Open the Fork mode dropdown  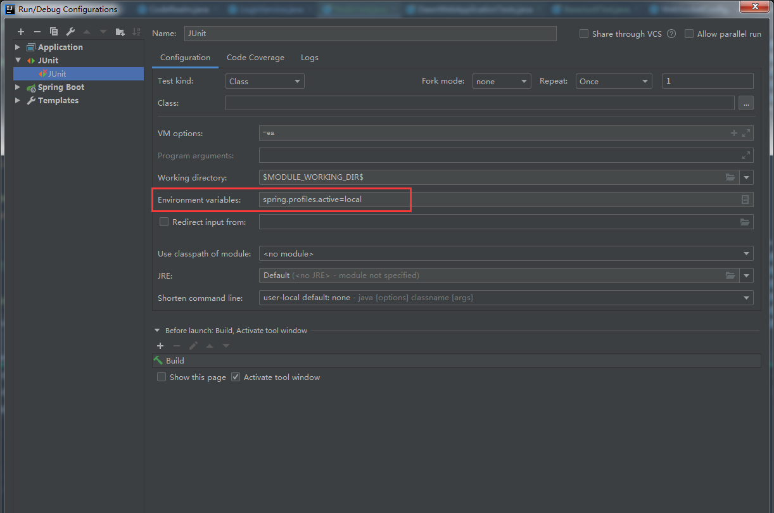[501, 81]
